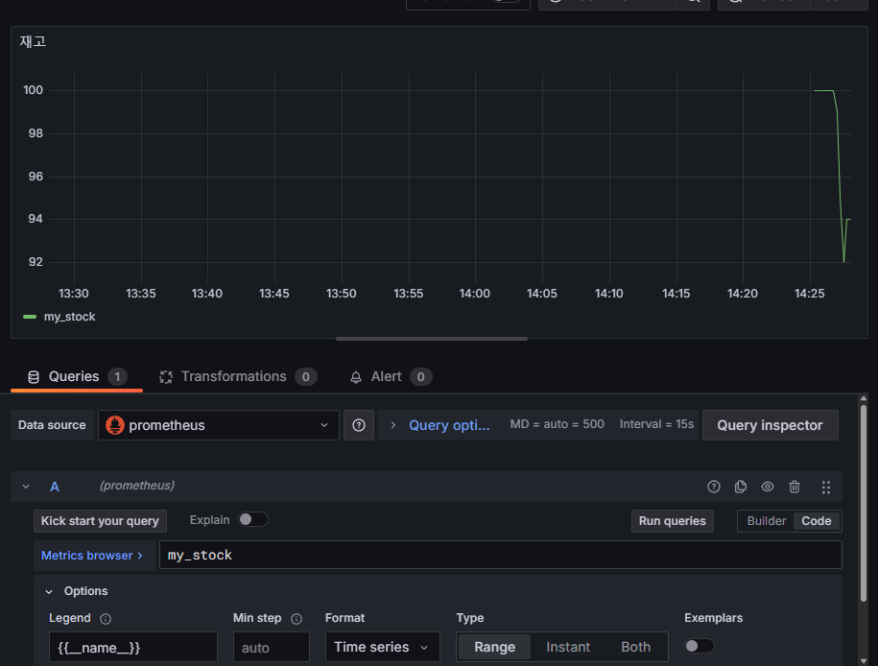878x666 pixels.
Task: Click the 100 y-axis label
Action: [x=33, y=90]
